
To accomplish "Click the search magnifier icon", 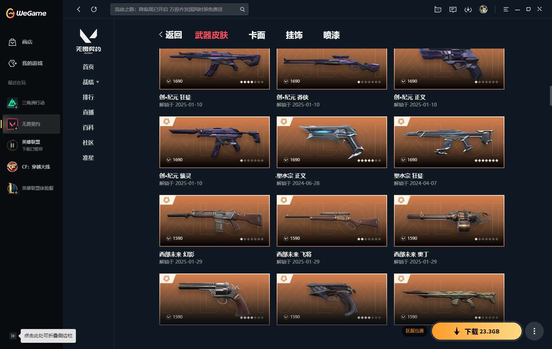I will (242, 9).
